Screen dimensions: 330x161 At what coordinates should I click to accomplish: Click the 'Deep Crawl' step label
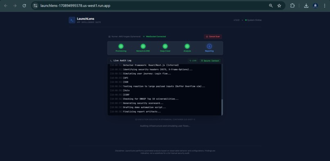point(165,51)
